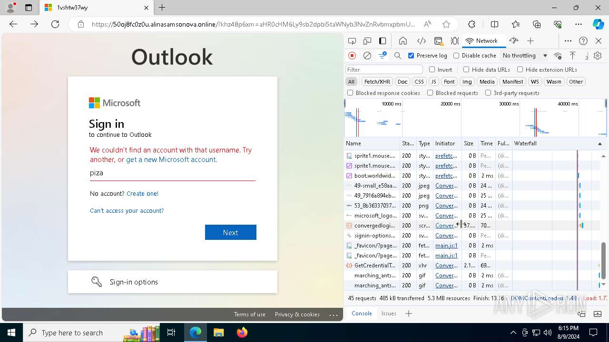
Task: Open Edge split screen icon
Action: 494,24
